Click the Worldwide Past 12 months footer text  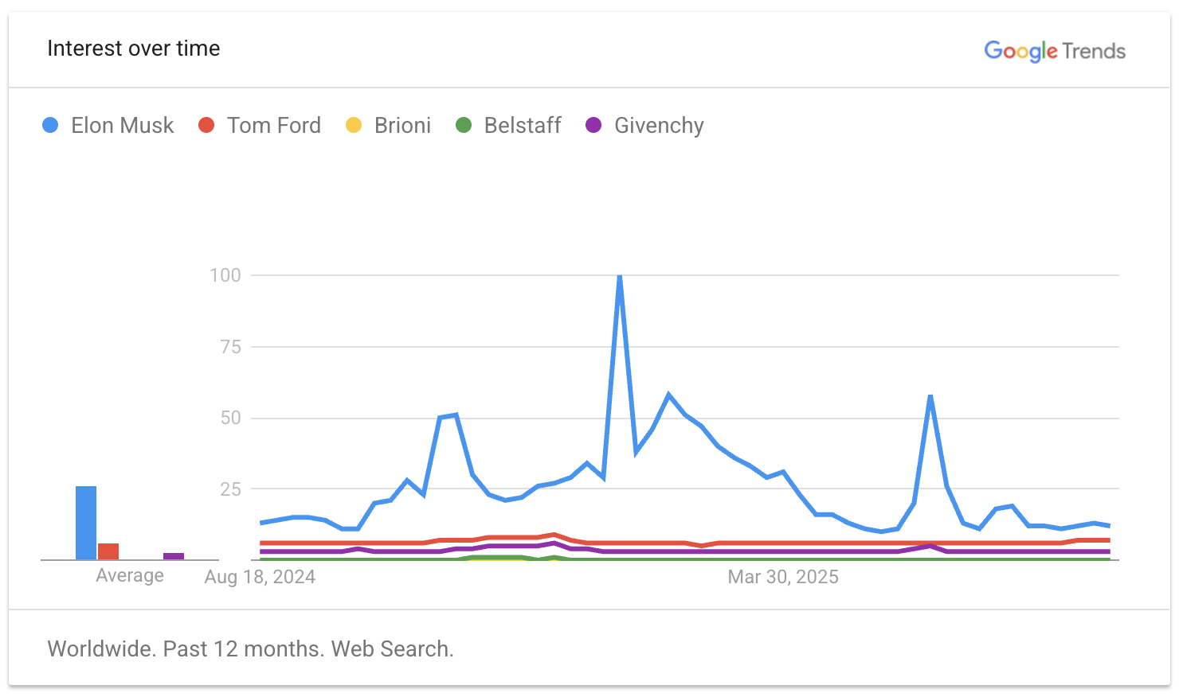click(x=250, y=648)
